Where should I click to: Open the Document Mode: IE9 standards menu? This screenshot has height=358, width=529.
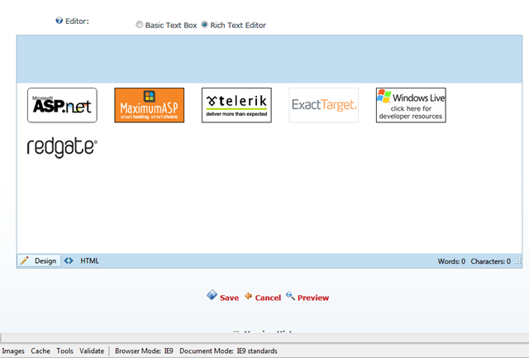[228, 351]
